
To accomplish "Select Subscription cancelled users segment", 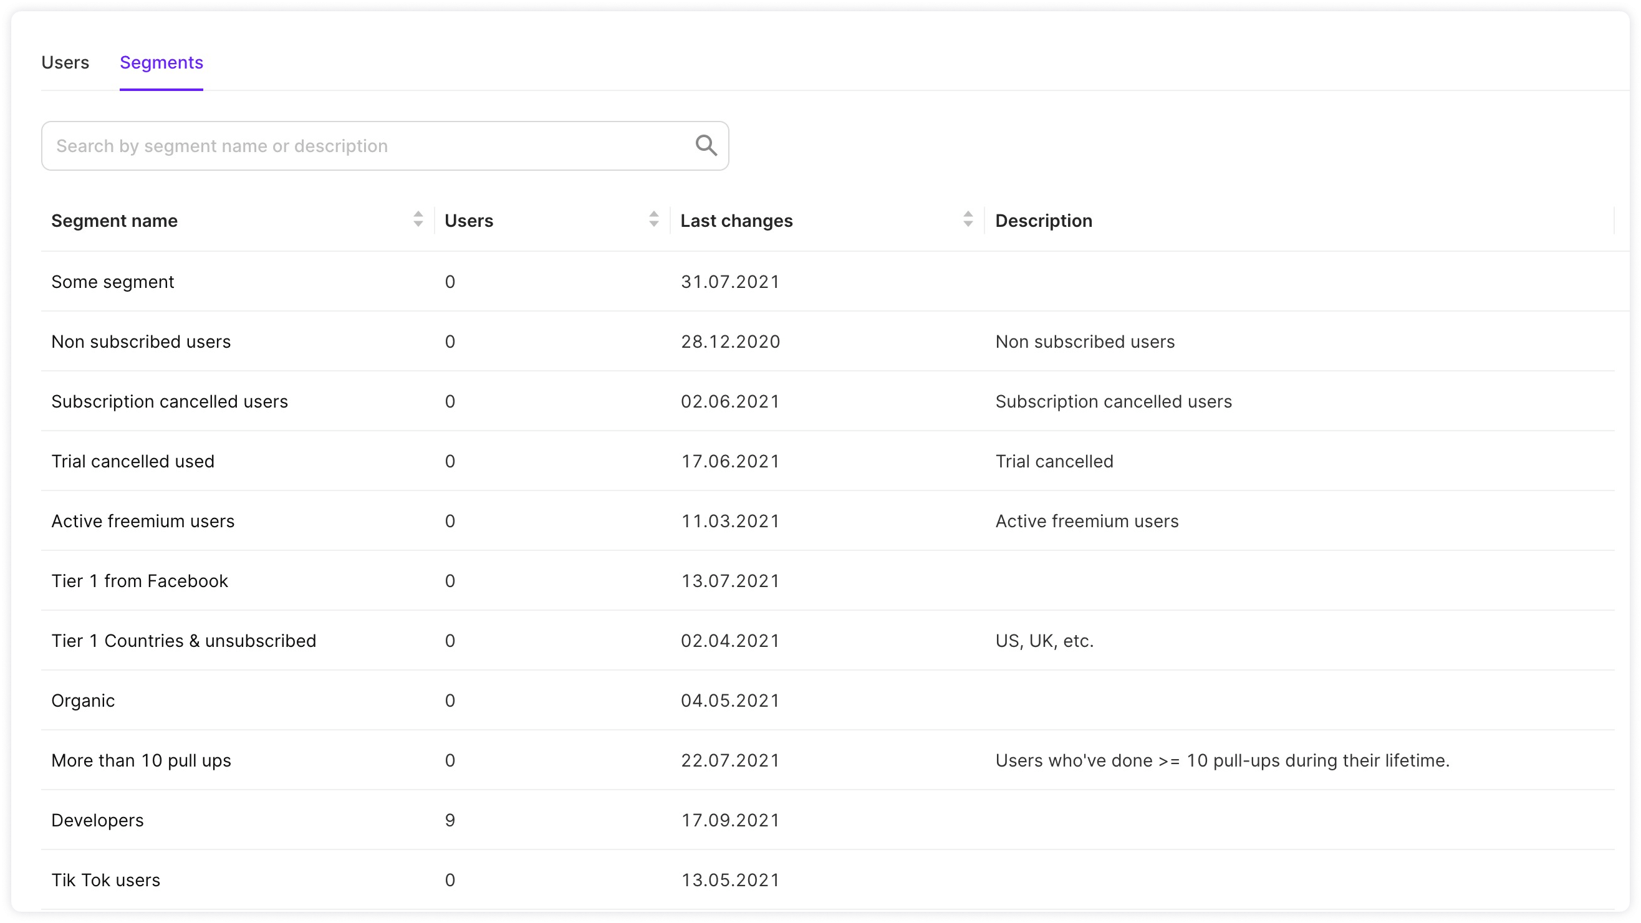I will coord(170,401).
